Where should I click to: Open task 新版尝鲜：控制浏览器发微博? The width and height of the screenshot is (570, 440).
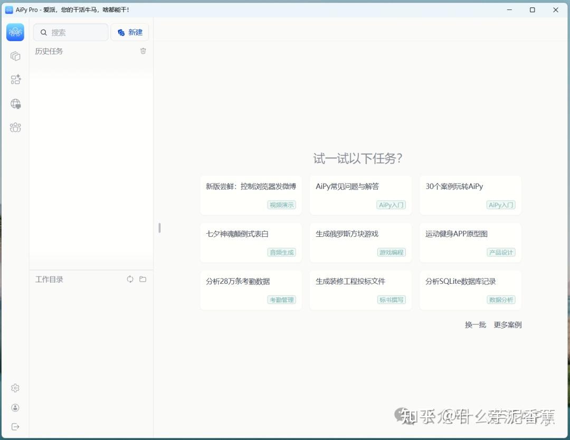251,196
